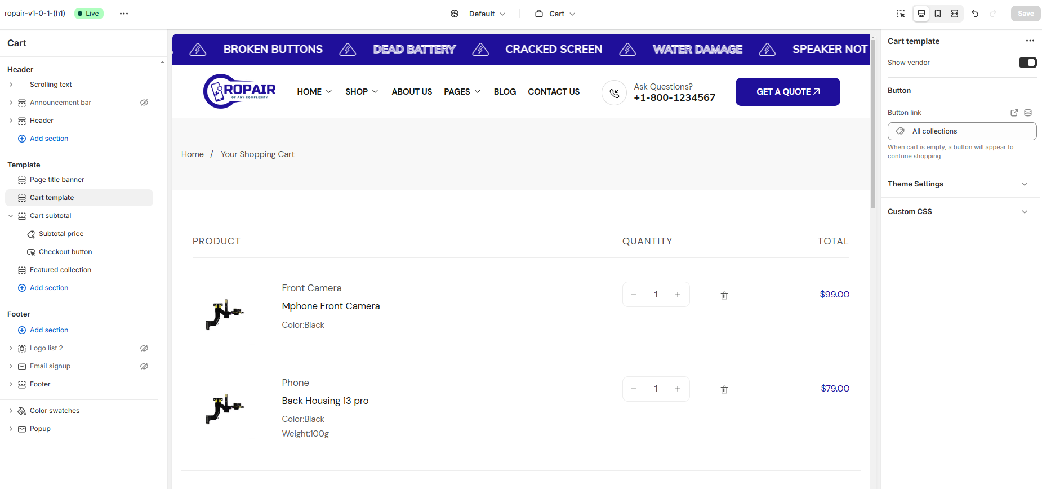Collapse the Cart subtotal section
This screenshot has height=489, width=1042.
pyautogui.click(x=11, y=216)
